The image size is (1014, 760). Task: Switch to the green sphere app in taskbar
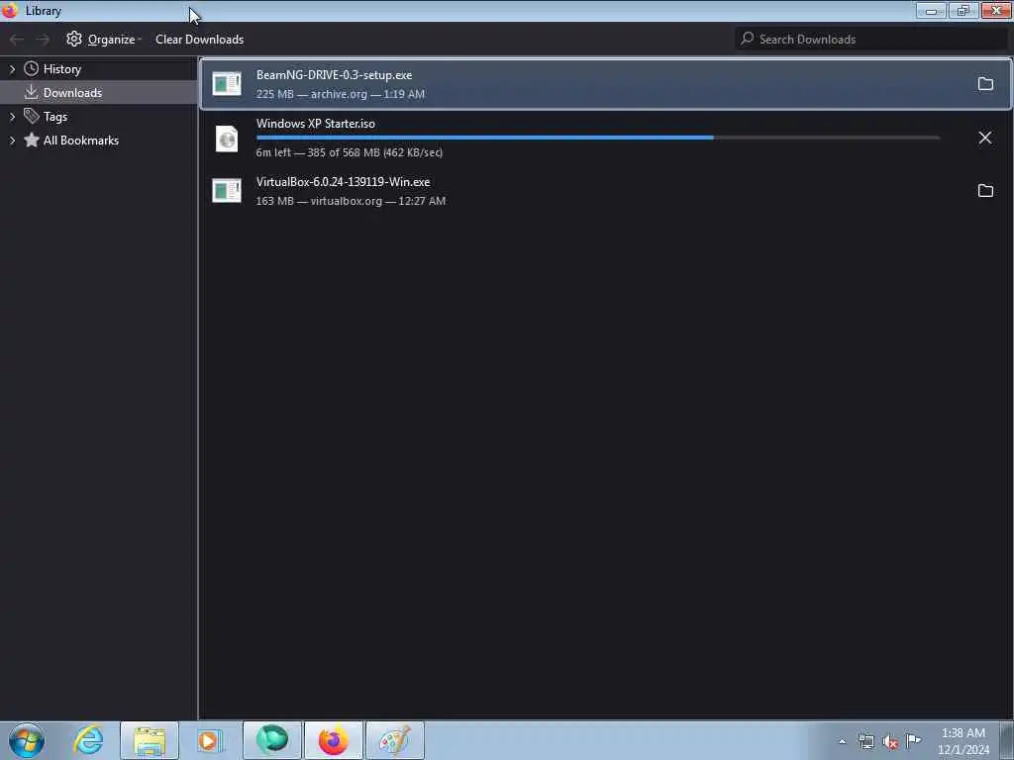pos(272,740)
